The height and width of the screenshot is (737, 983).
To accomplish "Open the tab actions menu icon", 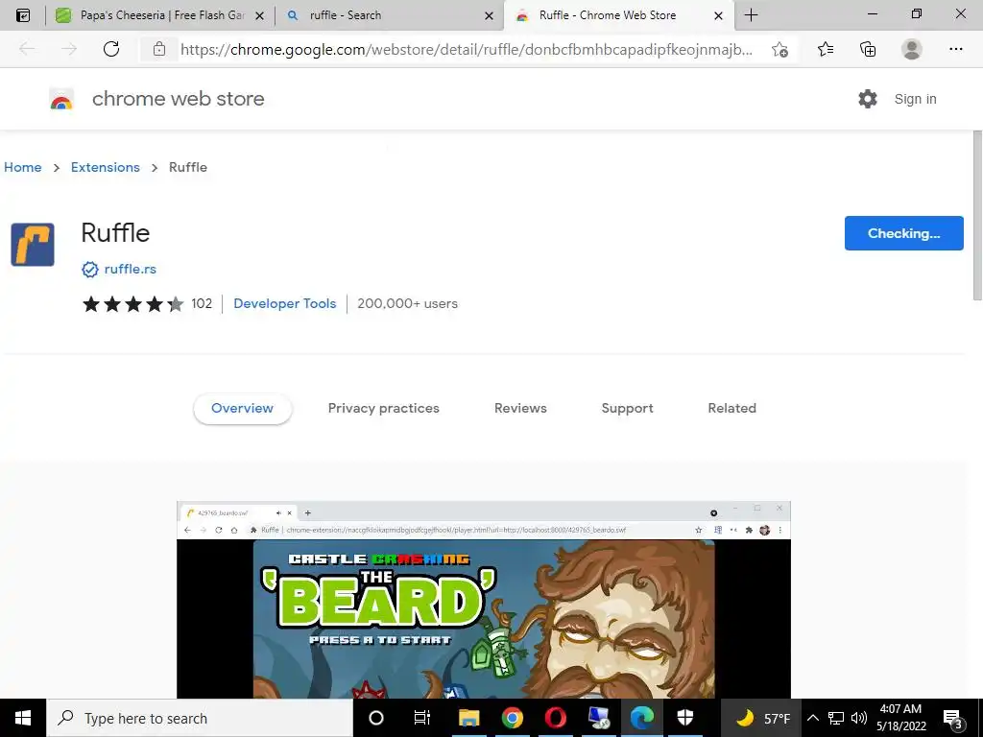I will pos(23,15).
